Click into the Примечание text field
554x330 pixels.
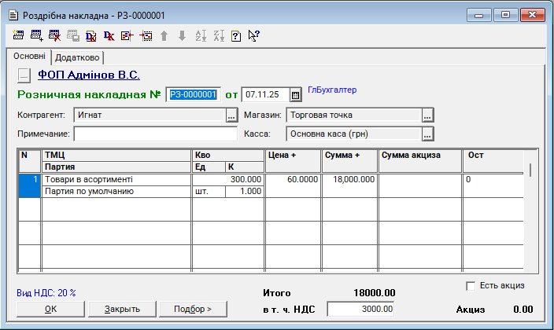[155, 134]
